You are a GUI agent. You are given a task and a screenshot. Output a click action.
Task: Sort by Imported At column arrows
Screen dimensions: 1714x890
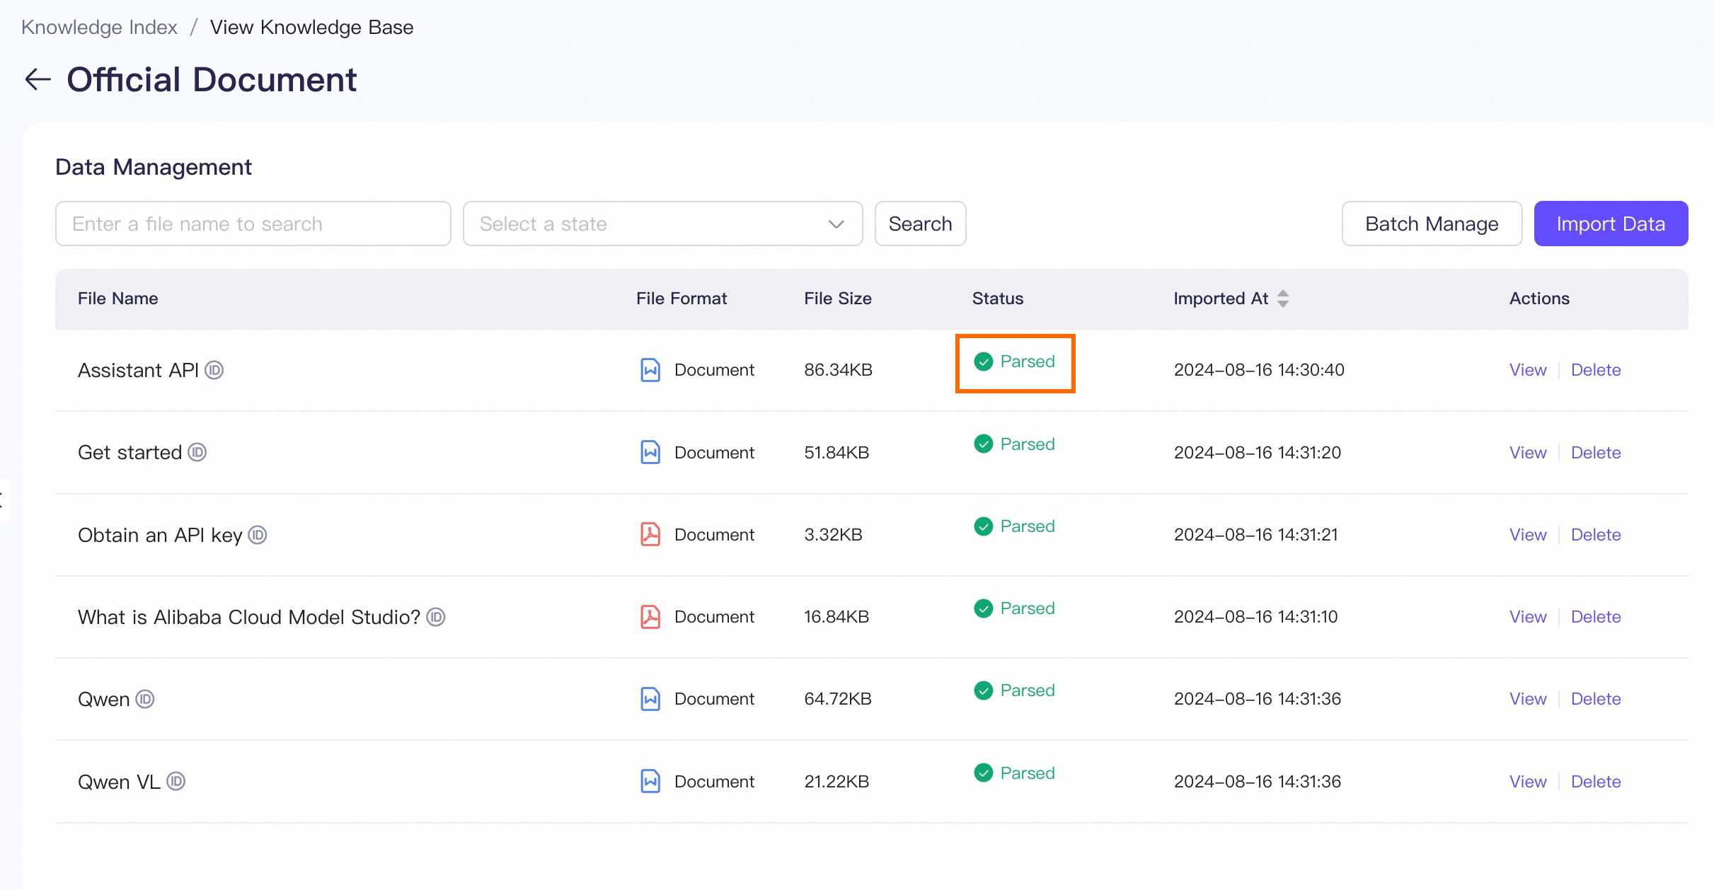point(1283,299)
